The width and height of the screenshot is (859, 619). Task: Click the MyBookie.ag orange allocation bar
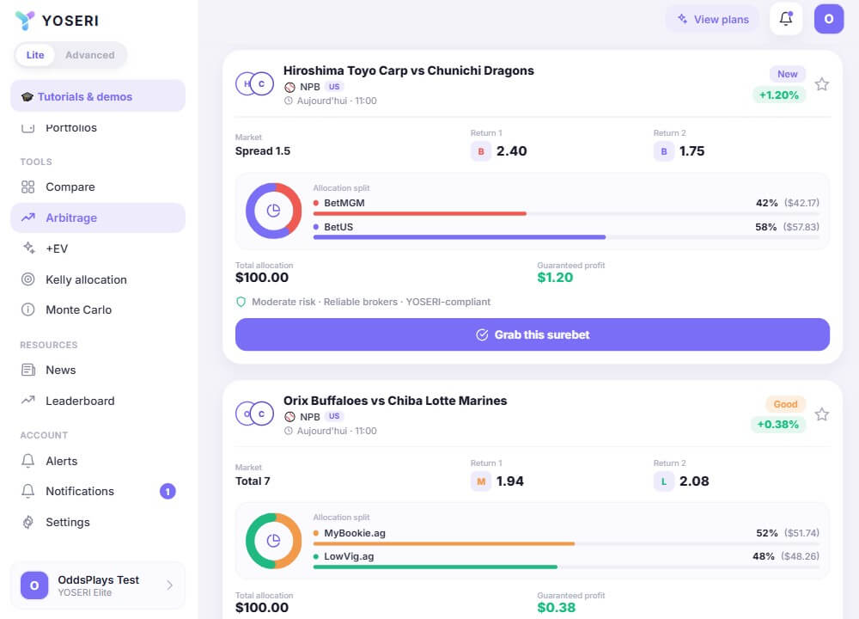click(x=444, y=543)
